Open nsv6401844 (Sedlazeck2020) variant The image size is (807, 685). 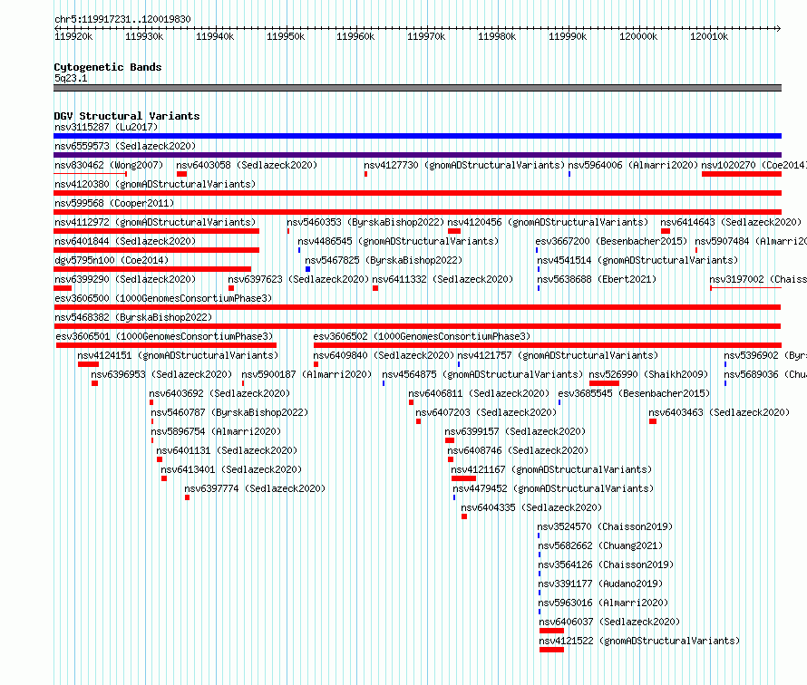(x=125, y=241)
